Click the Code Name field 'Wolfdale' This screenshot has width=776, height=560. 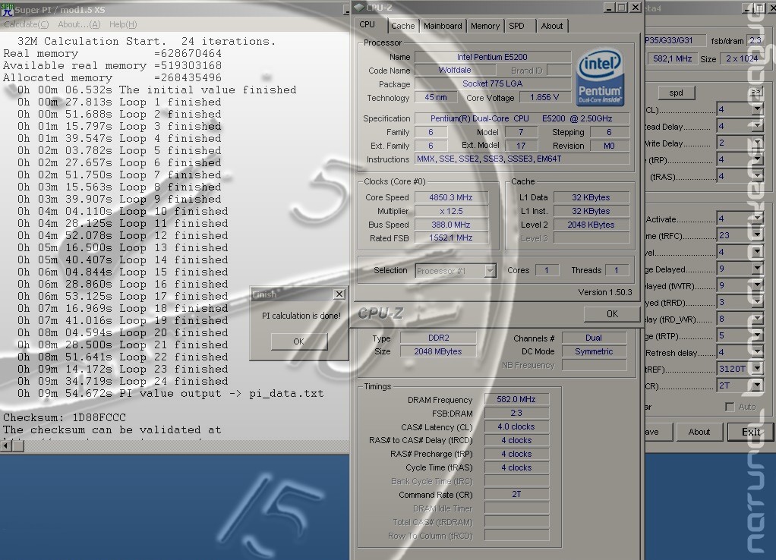pyautogui.click(x=454, y=71)
